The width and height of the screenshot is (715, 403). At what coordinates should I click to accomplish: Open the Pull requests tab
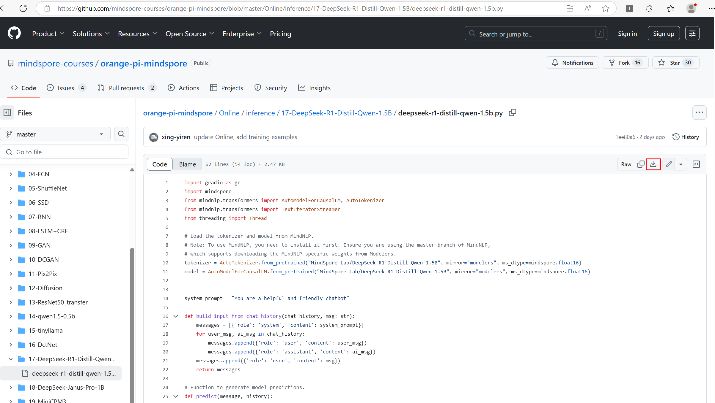click(127, 88)
